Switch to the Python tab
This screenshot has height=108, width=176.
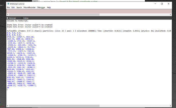(x=26, y=18)
